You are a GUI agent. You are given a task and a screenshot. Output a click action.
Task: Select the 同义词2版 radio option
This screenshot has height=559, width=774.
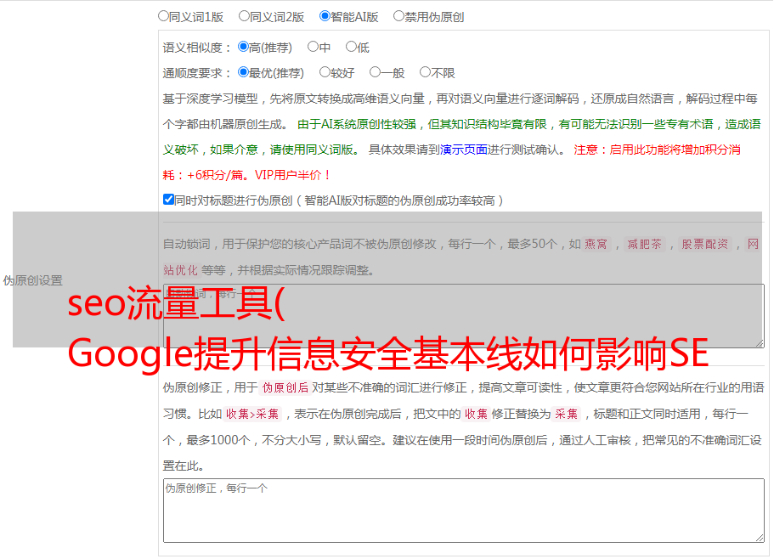tap(244, 16)
